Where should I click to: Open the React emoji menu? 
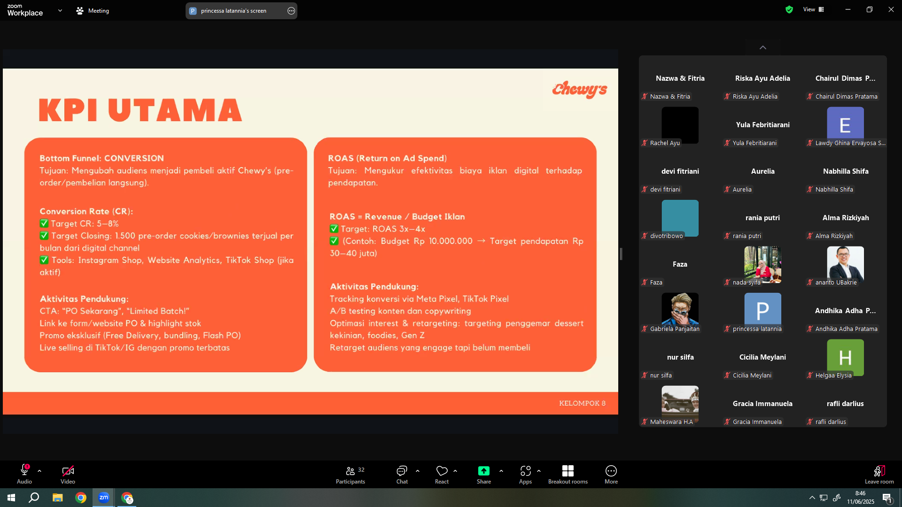point(442,474)
